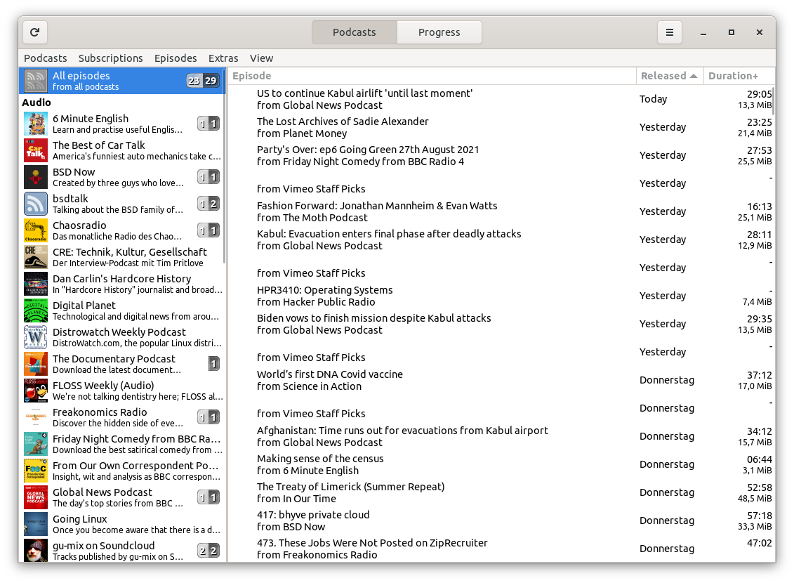This screenshot has height=583, width=794.
Task: Click gu-mix on Soundcloud count badge
Action: pyautogui.click(x=208, y=551)
